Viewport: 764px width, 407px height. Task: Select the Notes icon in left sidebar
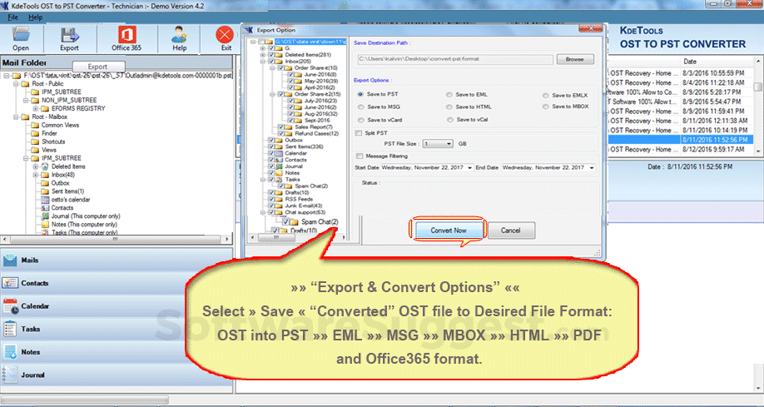(10, 352)
